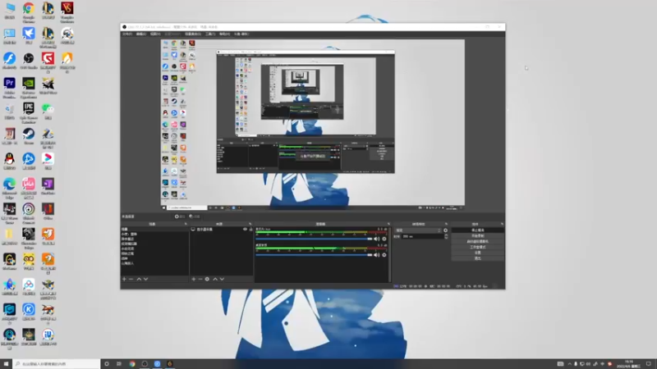Select Google Chrome desktop shortcut
Screen dimensions: 657x369
coord(29,11)
